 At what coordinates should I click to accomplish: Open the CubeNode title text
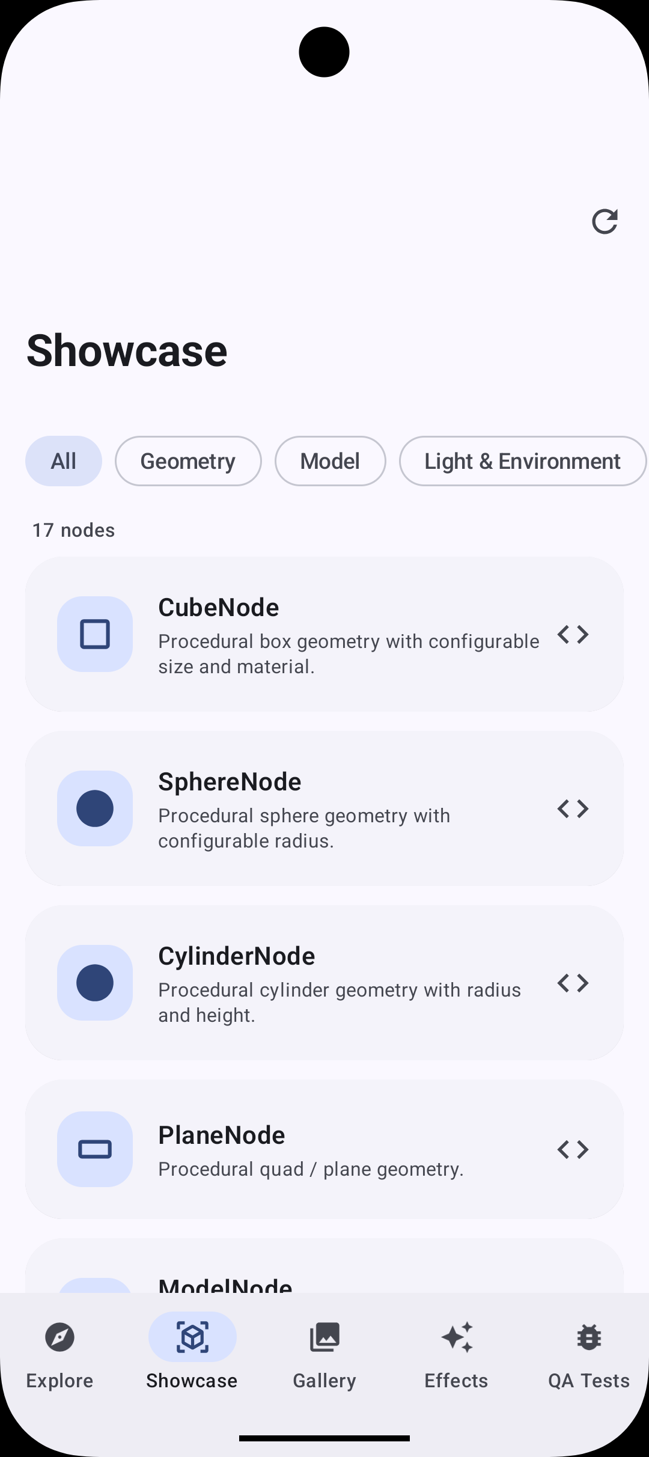pyautogui.click(x=219, y=608)
